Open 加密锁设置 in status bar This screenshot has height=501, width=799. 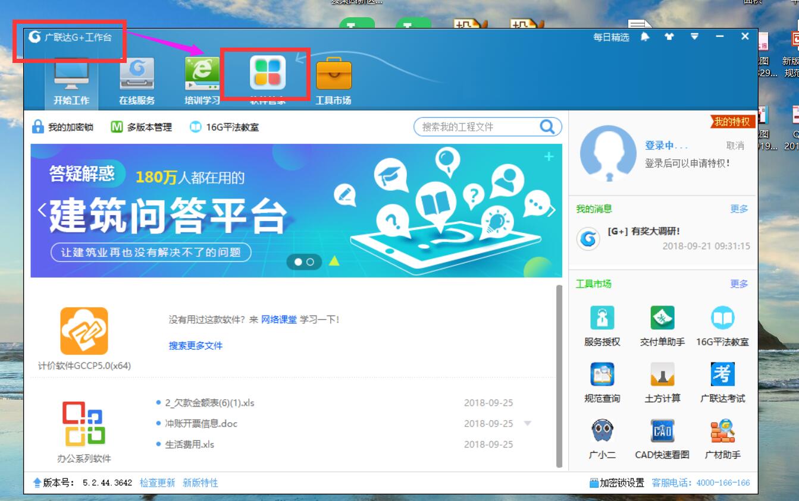(617, 483)
